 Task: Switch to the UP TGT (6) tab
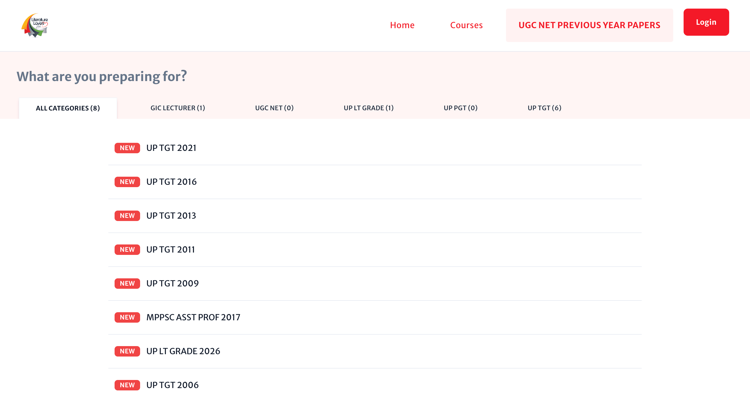coord(544,108)
